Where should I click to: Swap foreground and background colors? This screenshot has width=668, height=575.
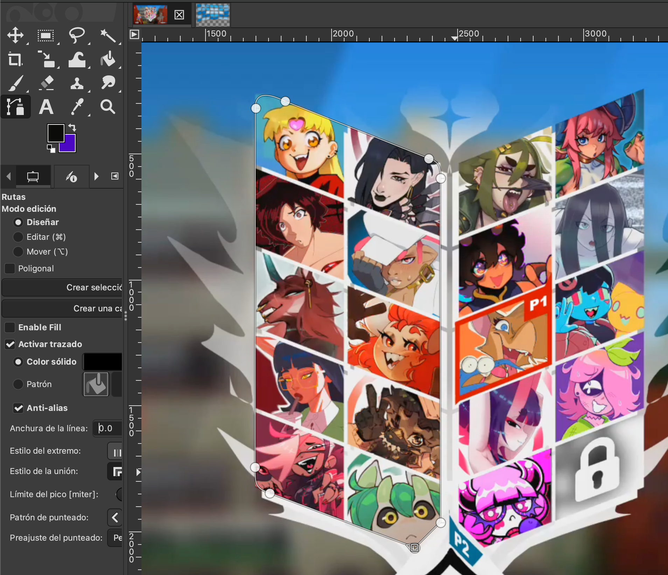pos(72,127)
